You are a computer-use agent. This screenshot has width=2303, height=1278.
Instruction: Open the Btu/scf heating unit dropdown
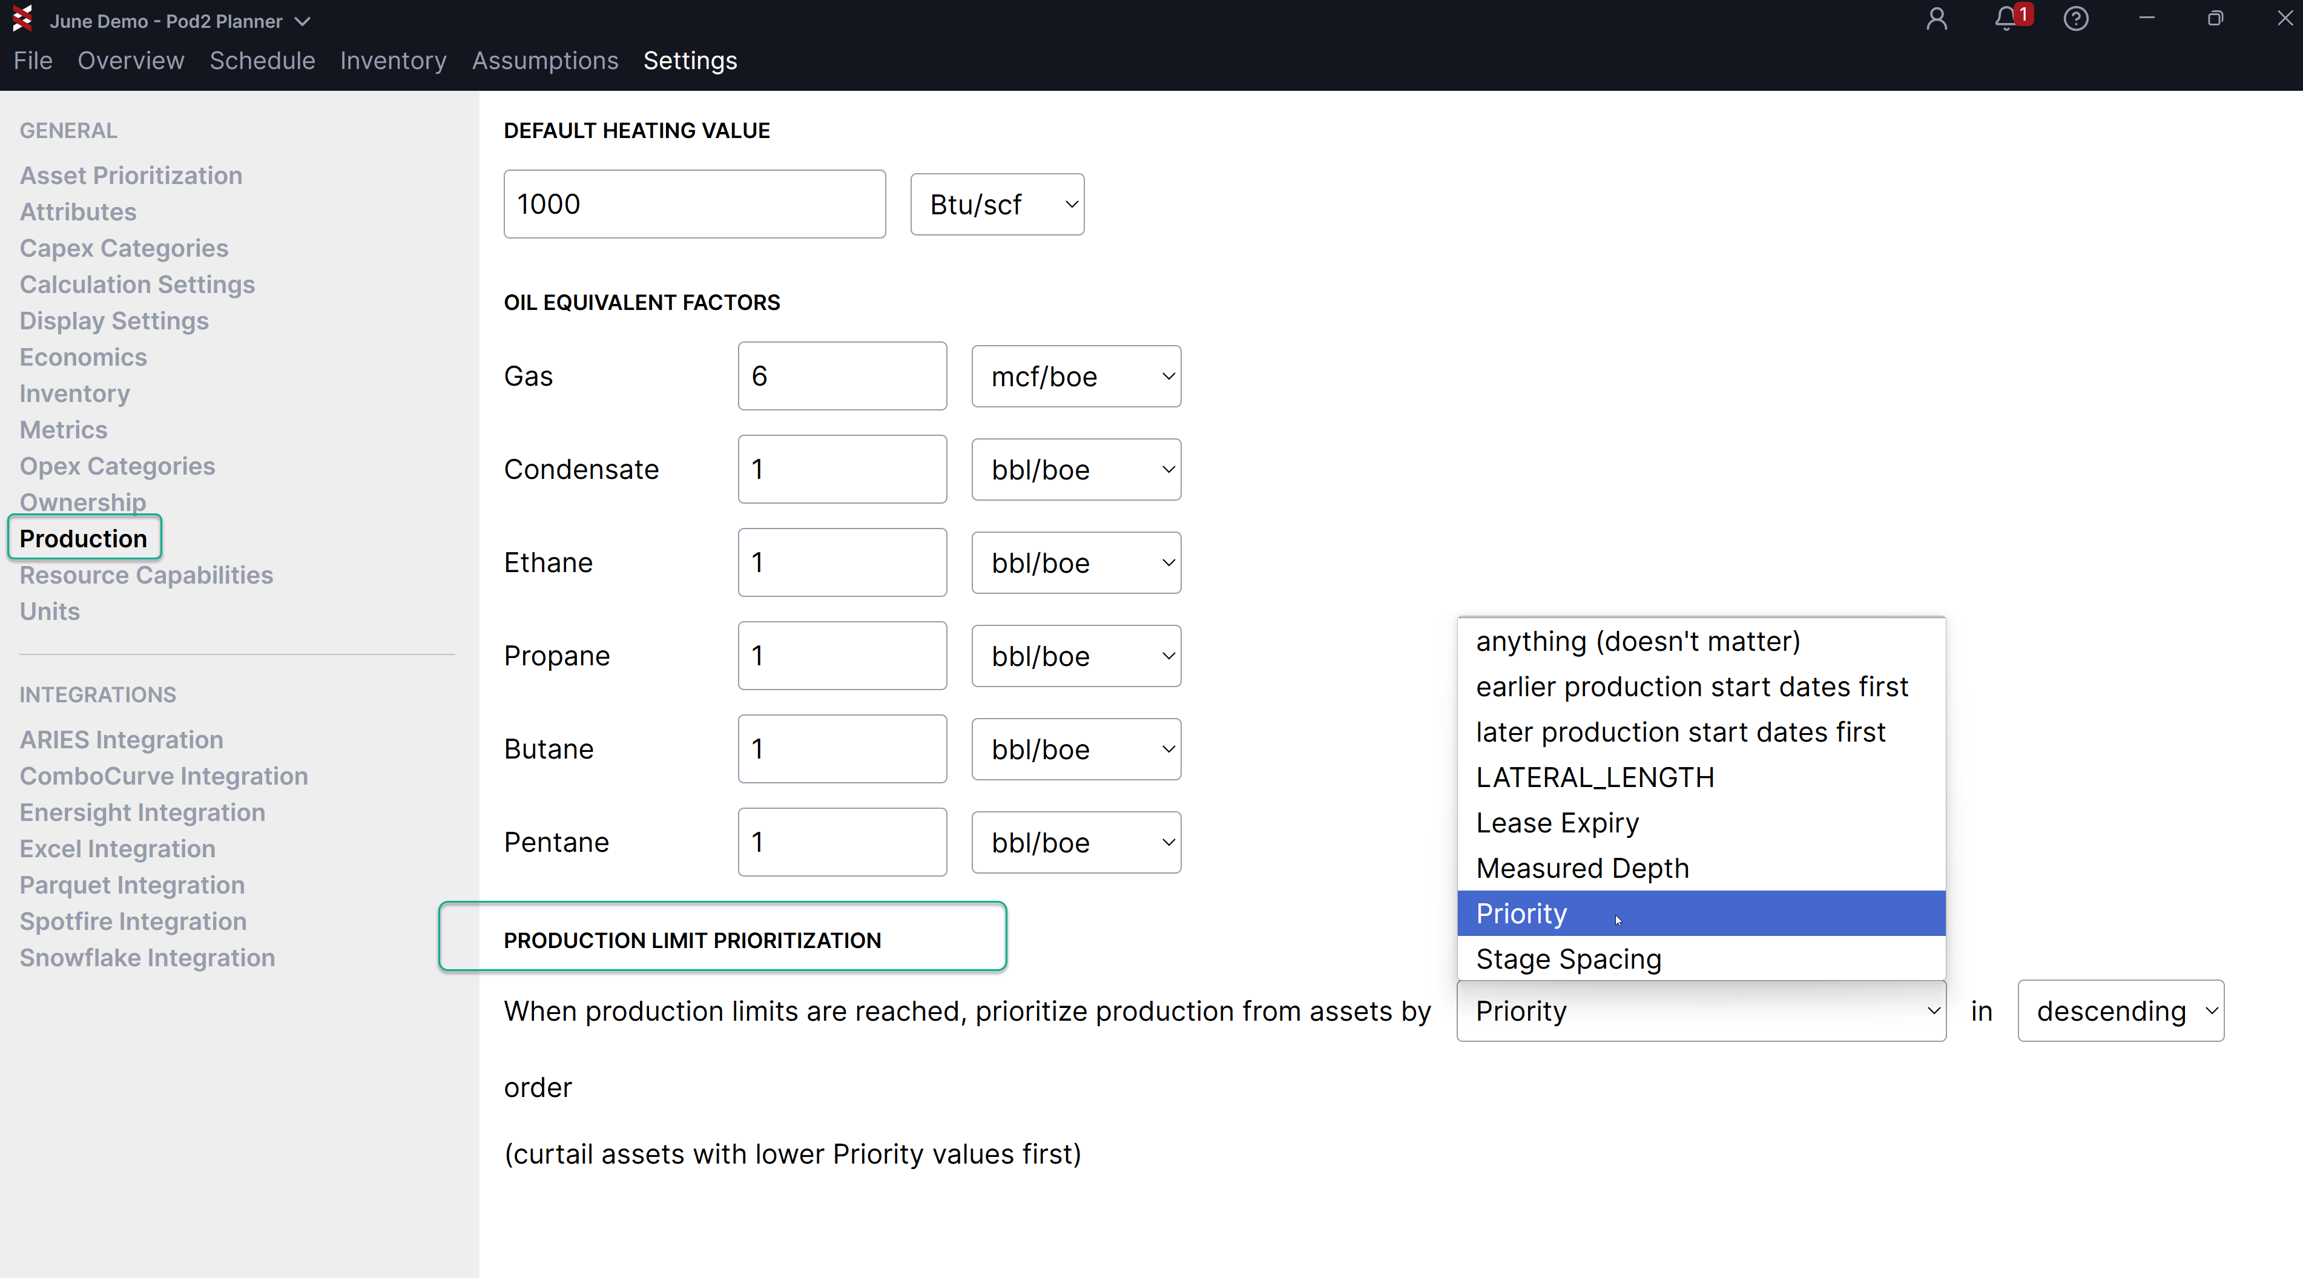997,205
